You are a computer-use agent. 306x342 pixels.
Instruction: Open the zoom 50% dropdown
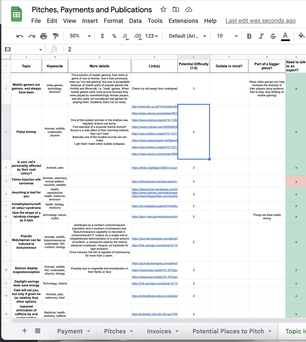(x=80, y=36)
